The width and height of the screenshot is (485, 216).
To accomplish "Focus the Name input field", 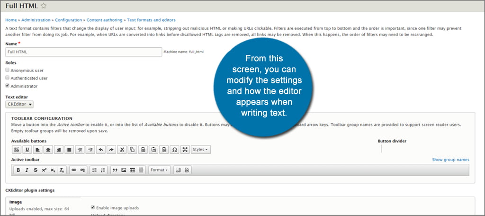I will (84, 52).
